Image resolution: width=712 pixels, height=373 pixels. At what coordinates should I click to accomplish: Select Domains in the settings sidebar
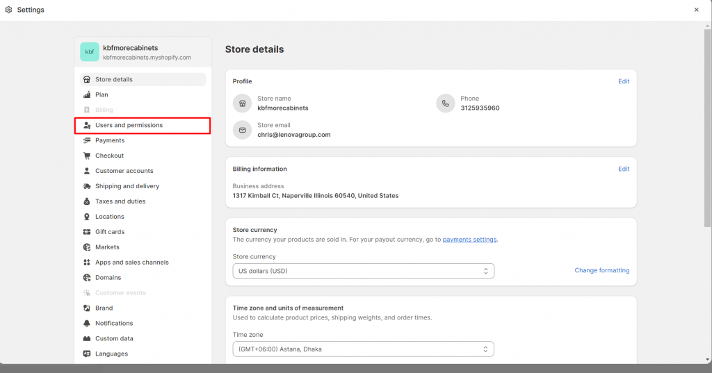[108, 278]
